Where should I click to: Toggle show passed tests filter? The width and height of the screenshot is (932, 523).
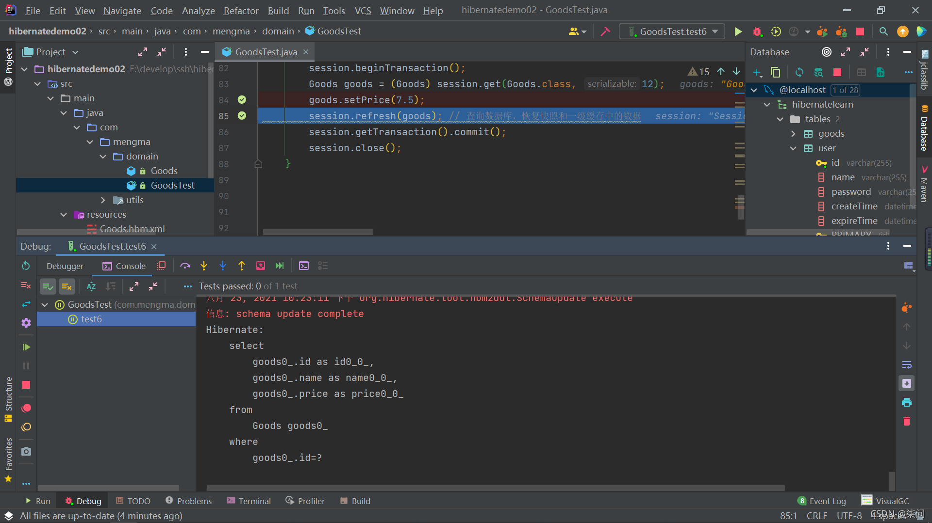48,286
